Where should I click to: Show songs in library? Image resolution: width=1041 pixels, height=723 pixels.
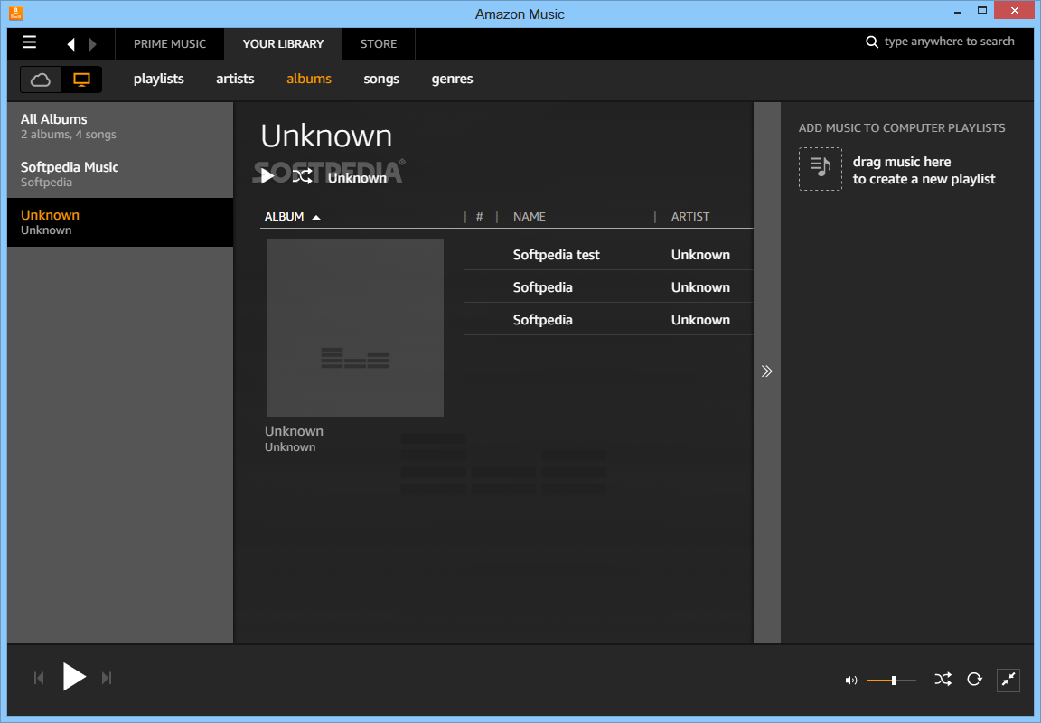[381, 79]
